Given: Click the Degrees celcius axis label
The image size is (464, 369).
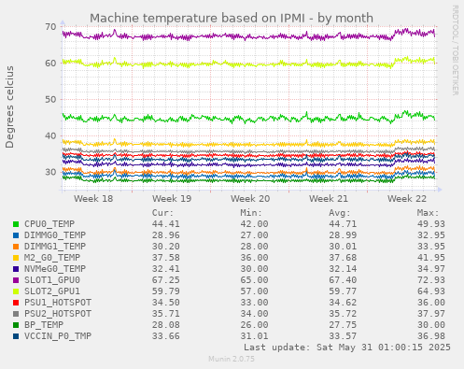Looking at the screenshot, I should (9, 107).
